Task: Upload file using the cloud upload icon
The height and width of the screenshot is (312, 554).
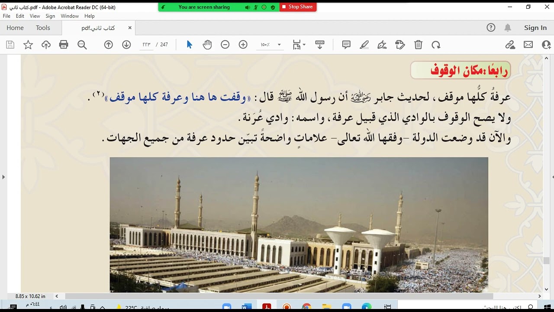Action: coord(46,45)
